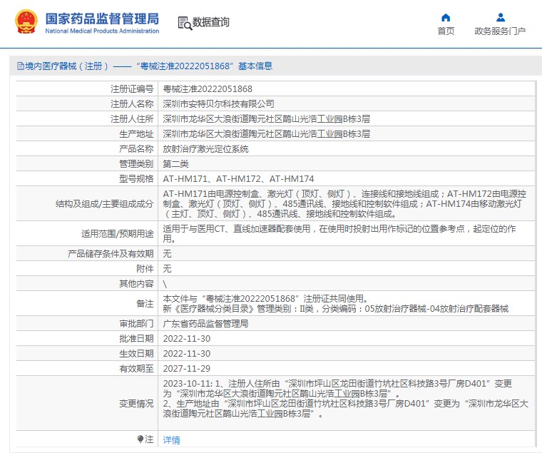542x453 pixels.
Task: Click the 境内医疗器械（注册）breadcrumb heading
Action: [67, 66]
